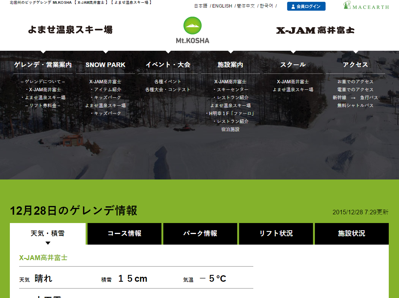Open the お車でのアクセス link

[355, 82]
